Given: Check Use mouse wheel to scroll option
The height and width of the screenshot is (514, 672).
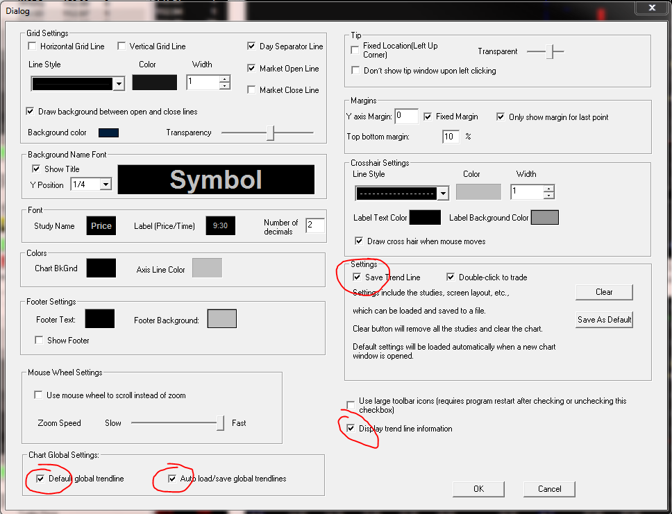Looking at the screenshot, I should (x=39, y=395).
